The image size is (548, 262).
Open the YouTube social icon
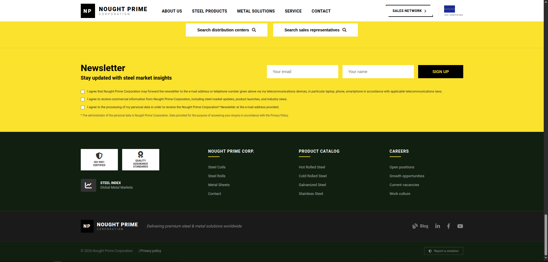(x=460, y=226)
